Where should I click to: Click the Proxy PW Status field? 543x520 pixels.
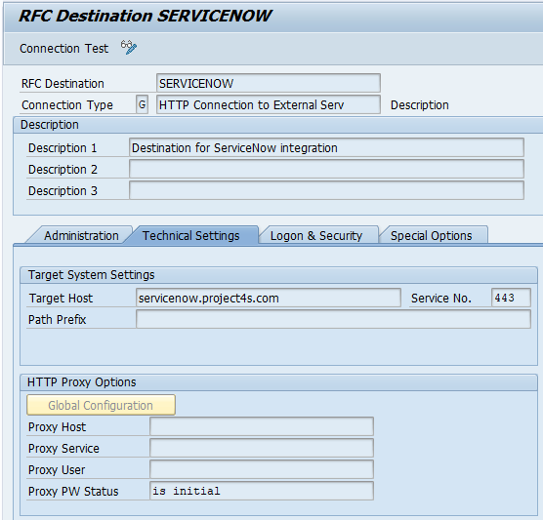click(x=262, y=491)
